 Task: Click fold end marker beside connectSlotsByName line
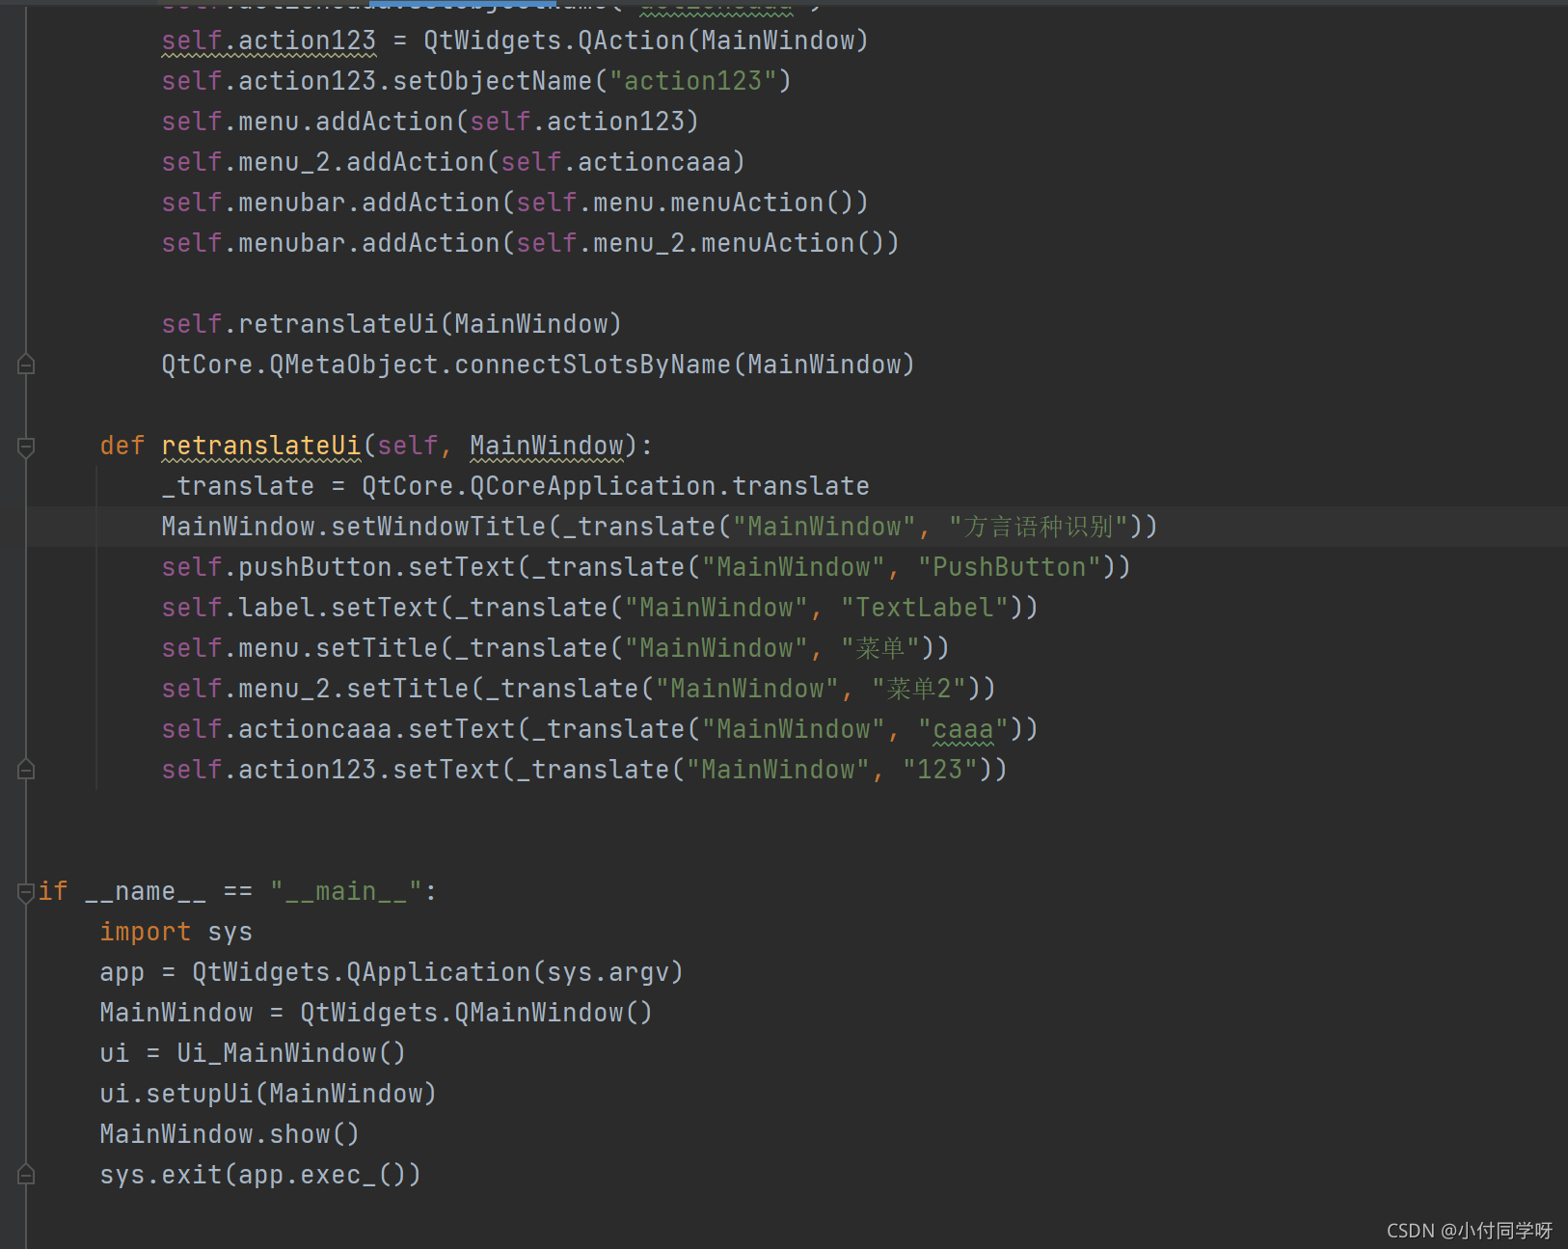(x=26, y=365)
